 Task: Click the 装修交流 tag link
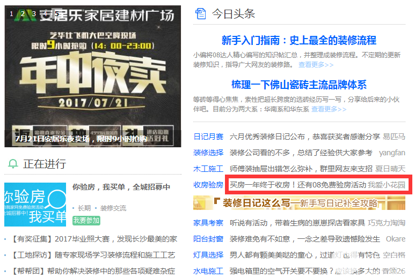tap(113, 208)
